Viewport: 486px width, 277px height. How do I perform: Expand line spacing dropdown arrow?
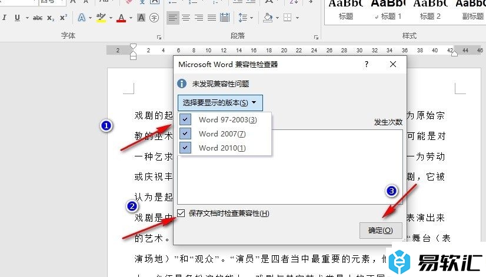(x=251, y=18)
